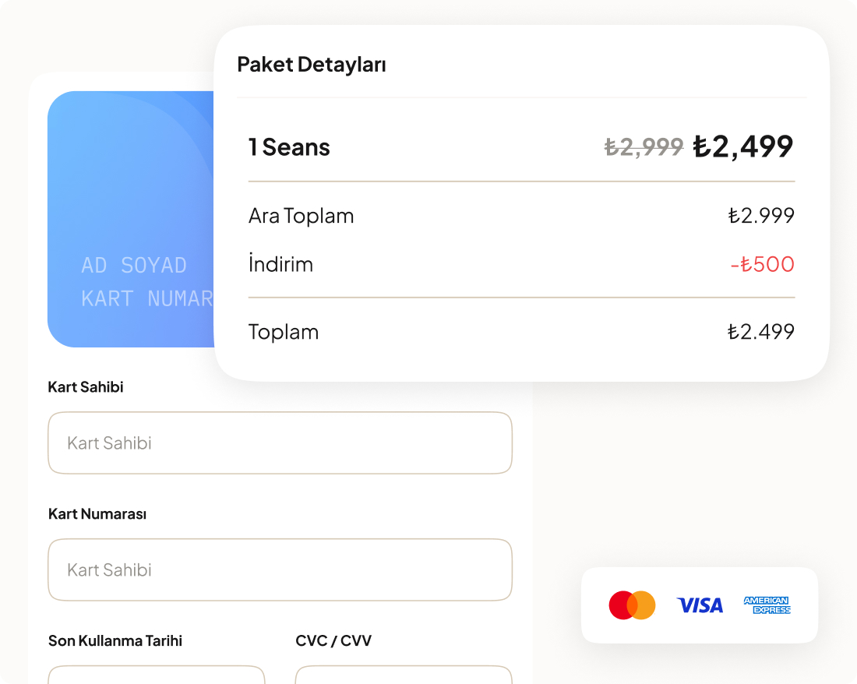The image size is (857, 684).
Task: Click the CVC / CVV field
Action: tap(404, 675)
